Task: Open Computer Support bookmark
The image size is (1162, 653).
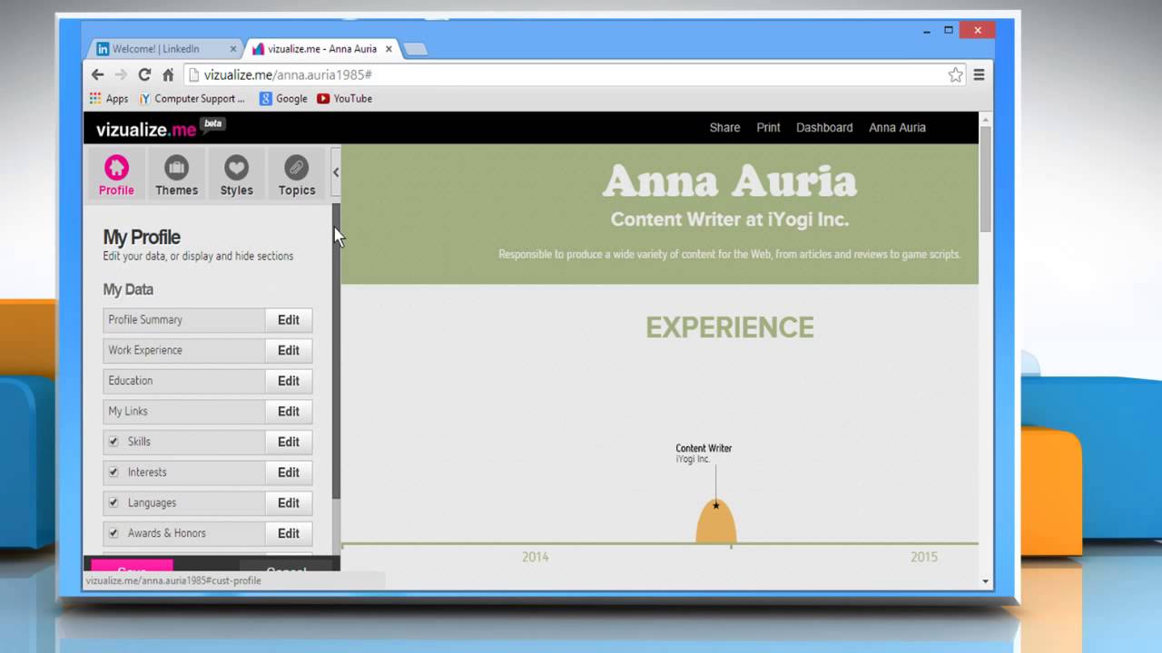Action: coord(192,99)
